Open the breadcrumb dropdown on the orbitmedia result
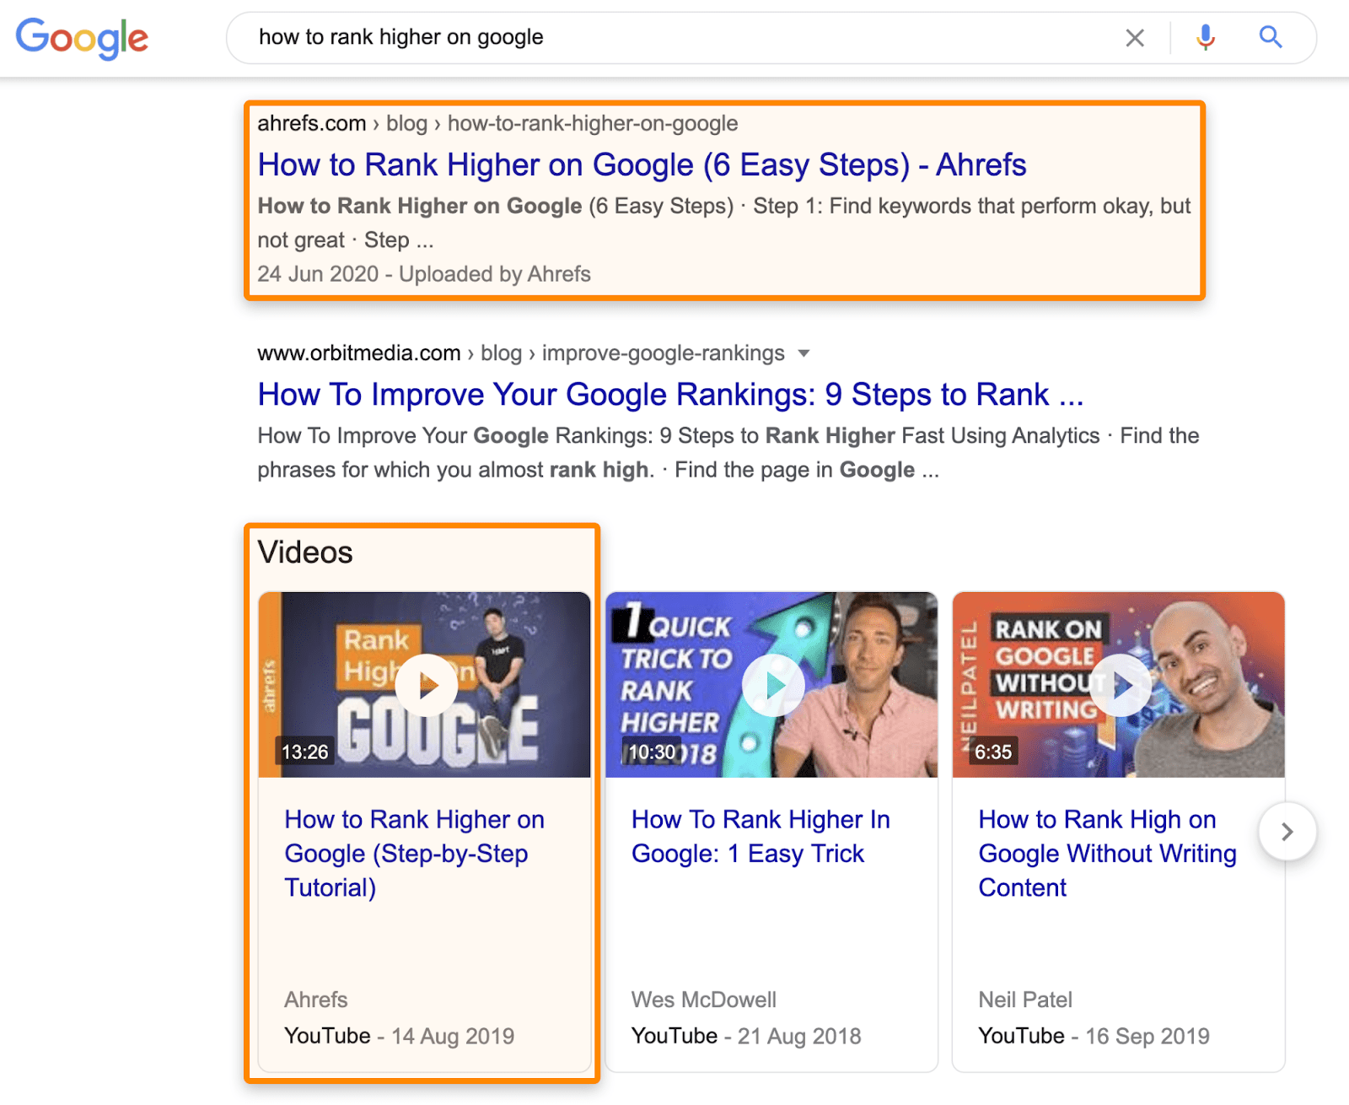 click(x=805, y=353)
